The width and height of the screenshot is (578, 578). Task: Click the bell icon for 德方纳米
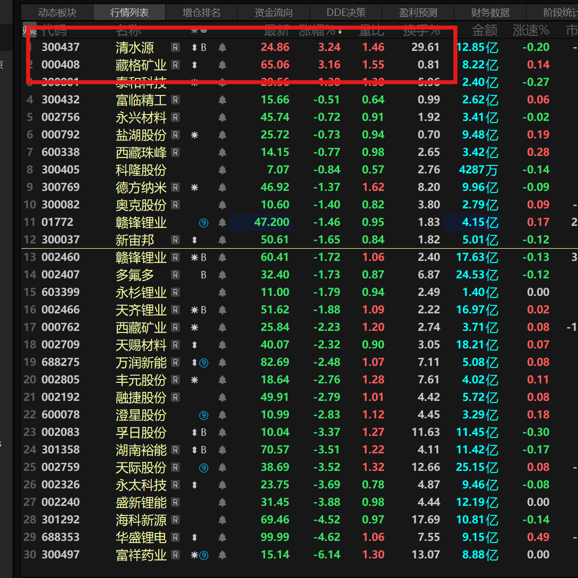[x=222, y=188]
